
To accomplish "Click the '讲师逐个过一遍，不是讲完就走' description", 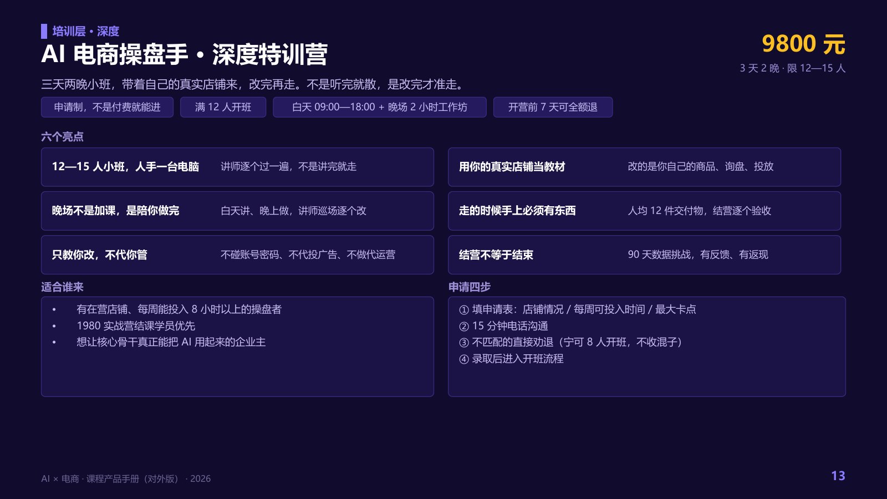I will (288, 166).
